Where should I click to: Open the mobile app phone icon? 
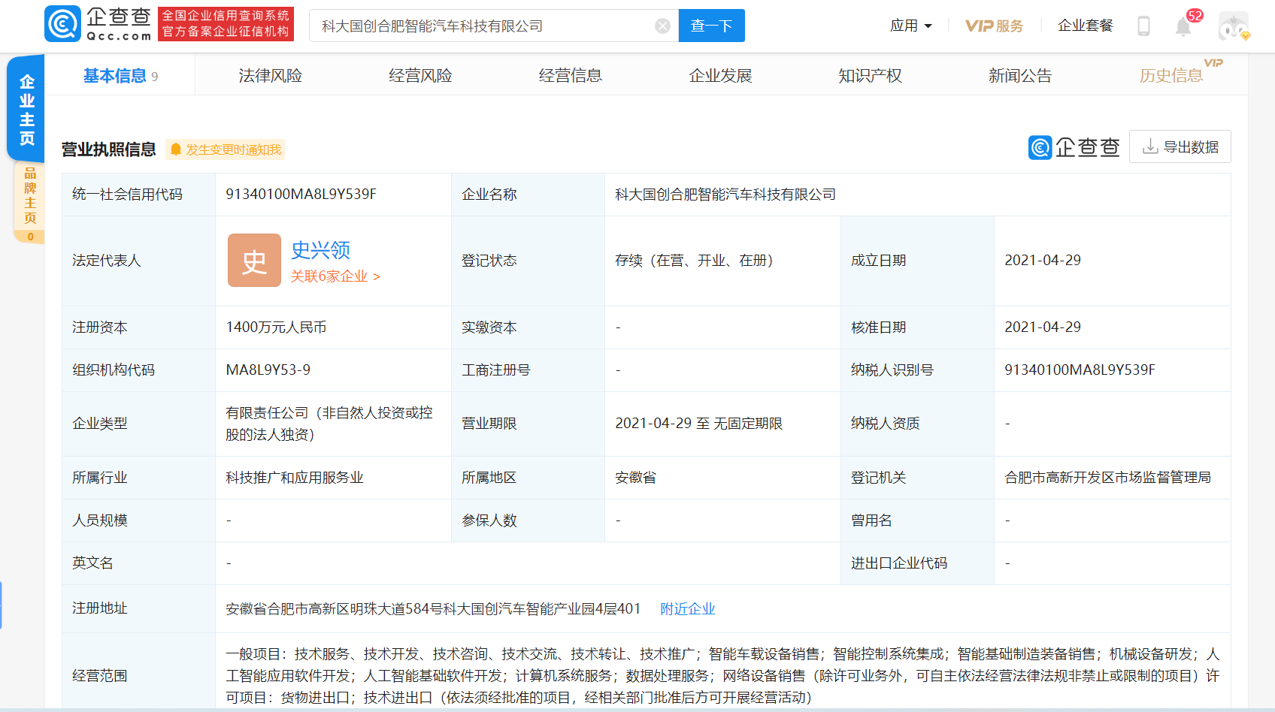coord(1143,26)
